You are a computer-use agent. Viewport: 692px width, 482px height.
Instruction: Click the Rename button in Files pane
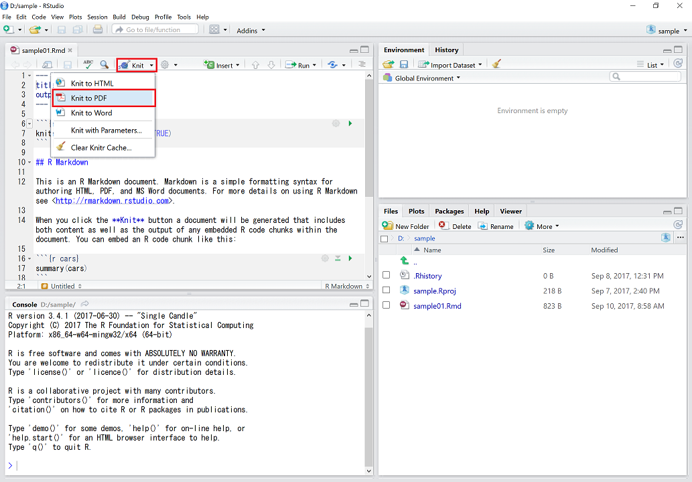496,226
